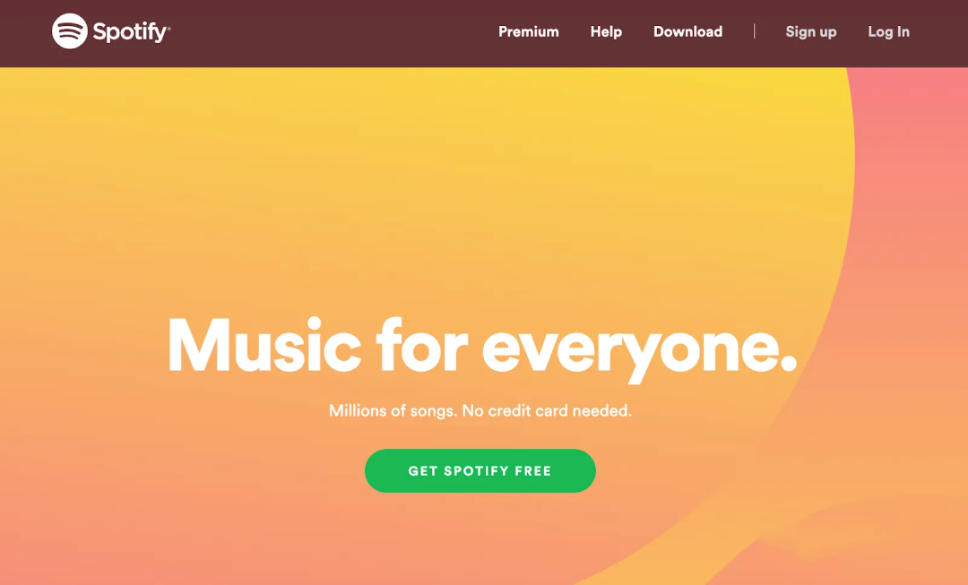968x585 pixels.
Task: Click the "No credit card needed." text
Action: pyautogui.click(x=547, y=411)
